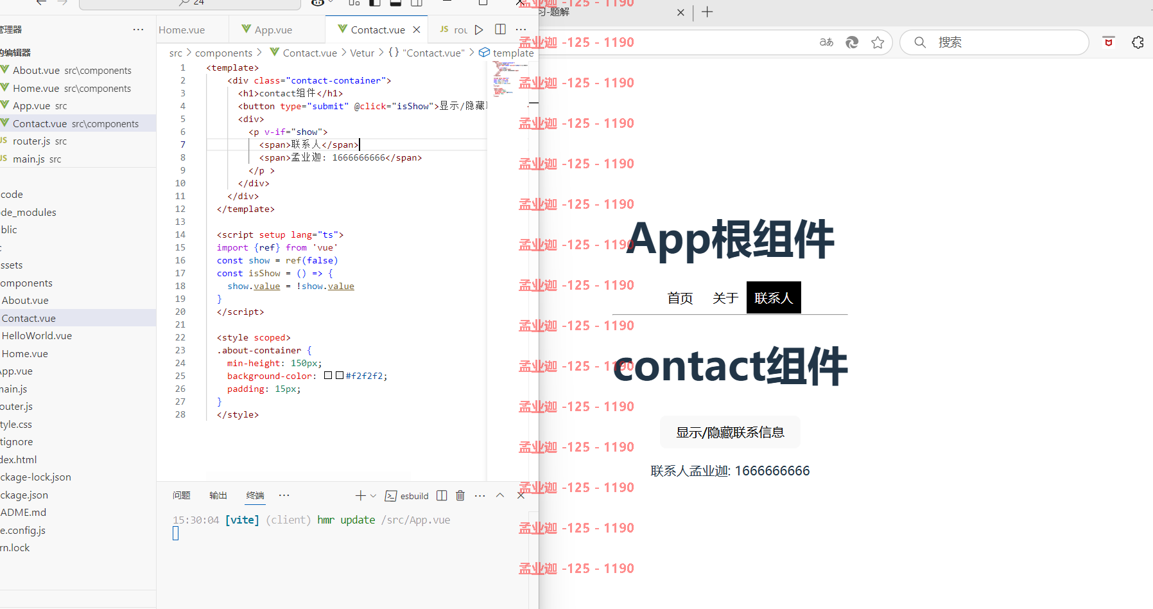
Task: Click the 联系人 nav link on the web page
Action: coord(774,297)
